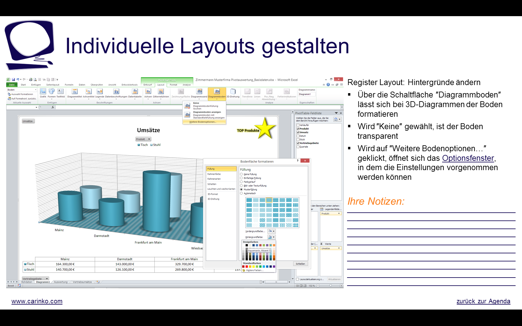Viewport: 522px width, 326px height.
Task: Pick the Aquamarin, Akzent 5 design color
Action: (271, 245)
